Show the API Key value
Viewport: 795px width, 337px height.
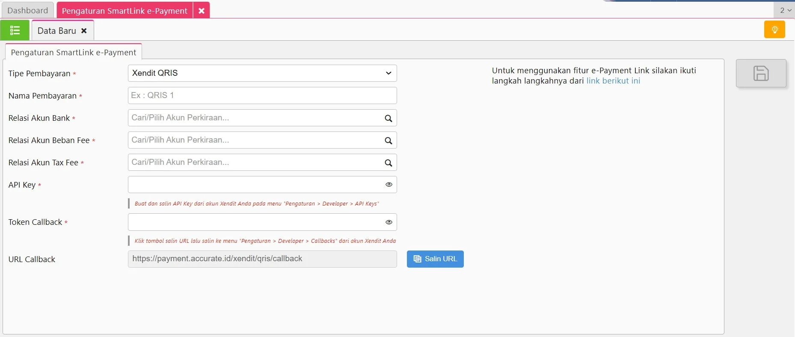point(389,185)
